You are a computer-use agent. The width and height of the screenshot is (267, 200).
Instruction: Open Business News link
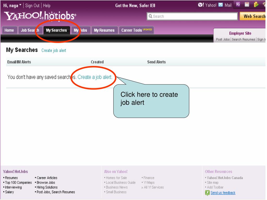click(x=117, y=187)
